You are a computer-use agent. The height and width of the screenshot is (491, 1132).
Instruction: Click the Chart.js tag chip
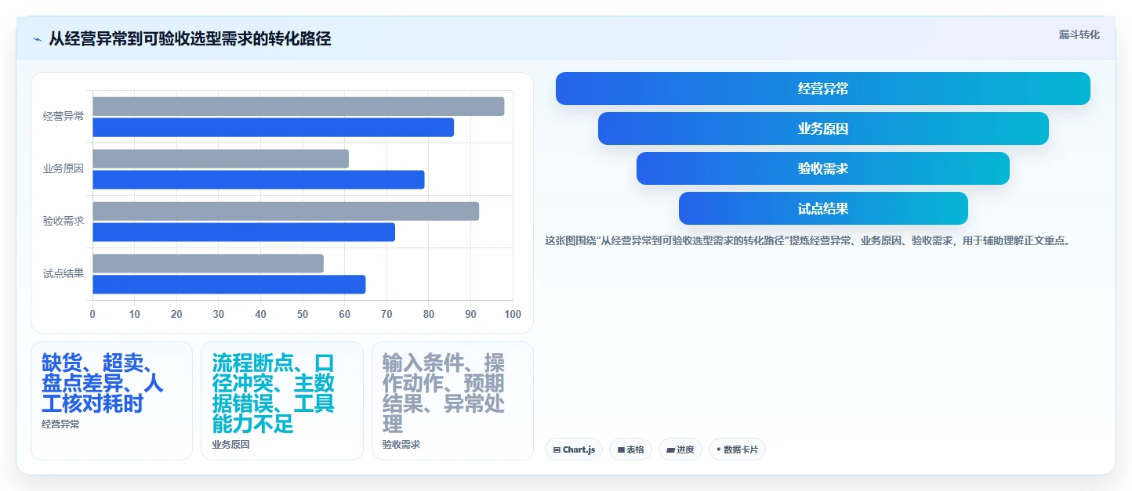pyautogui.click(x=574, y=449)
